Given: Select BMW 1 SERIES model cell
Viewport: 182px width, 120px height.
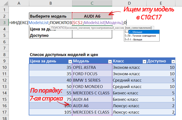Looking at the screenshot, I should [x=92, y=80].
